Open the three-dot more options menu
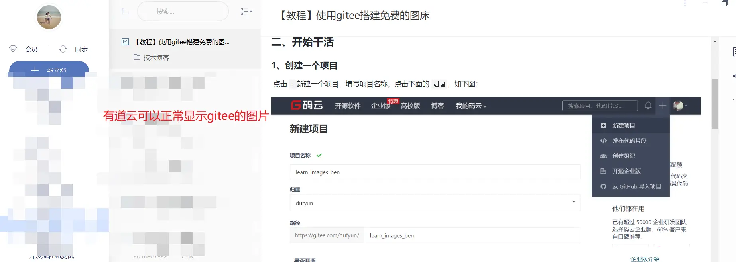736x262 pixels. [685, 4]
